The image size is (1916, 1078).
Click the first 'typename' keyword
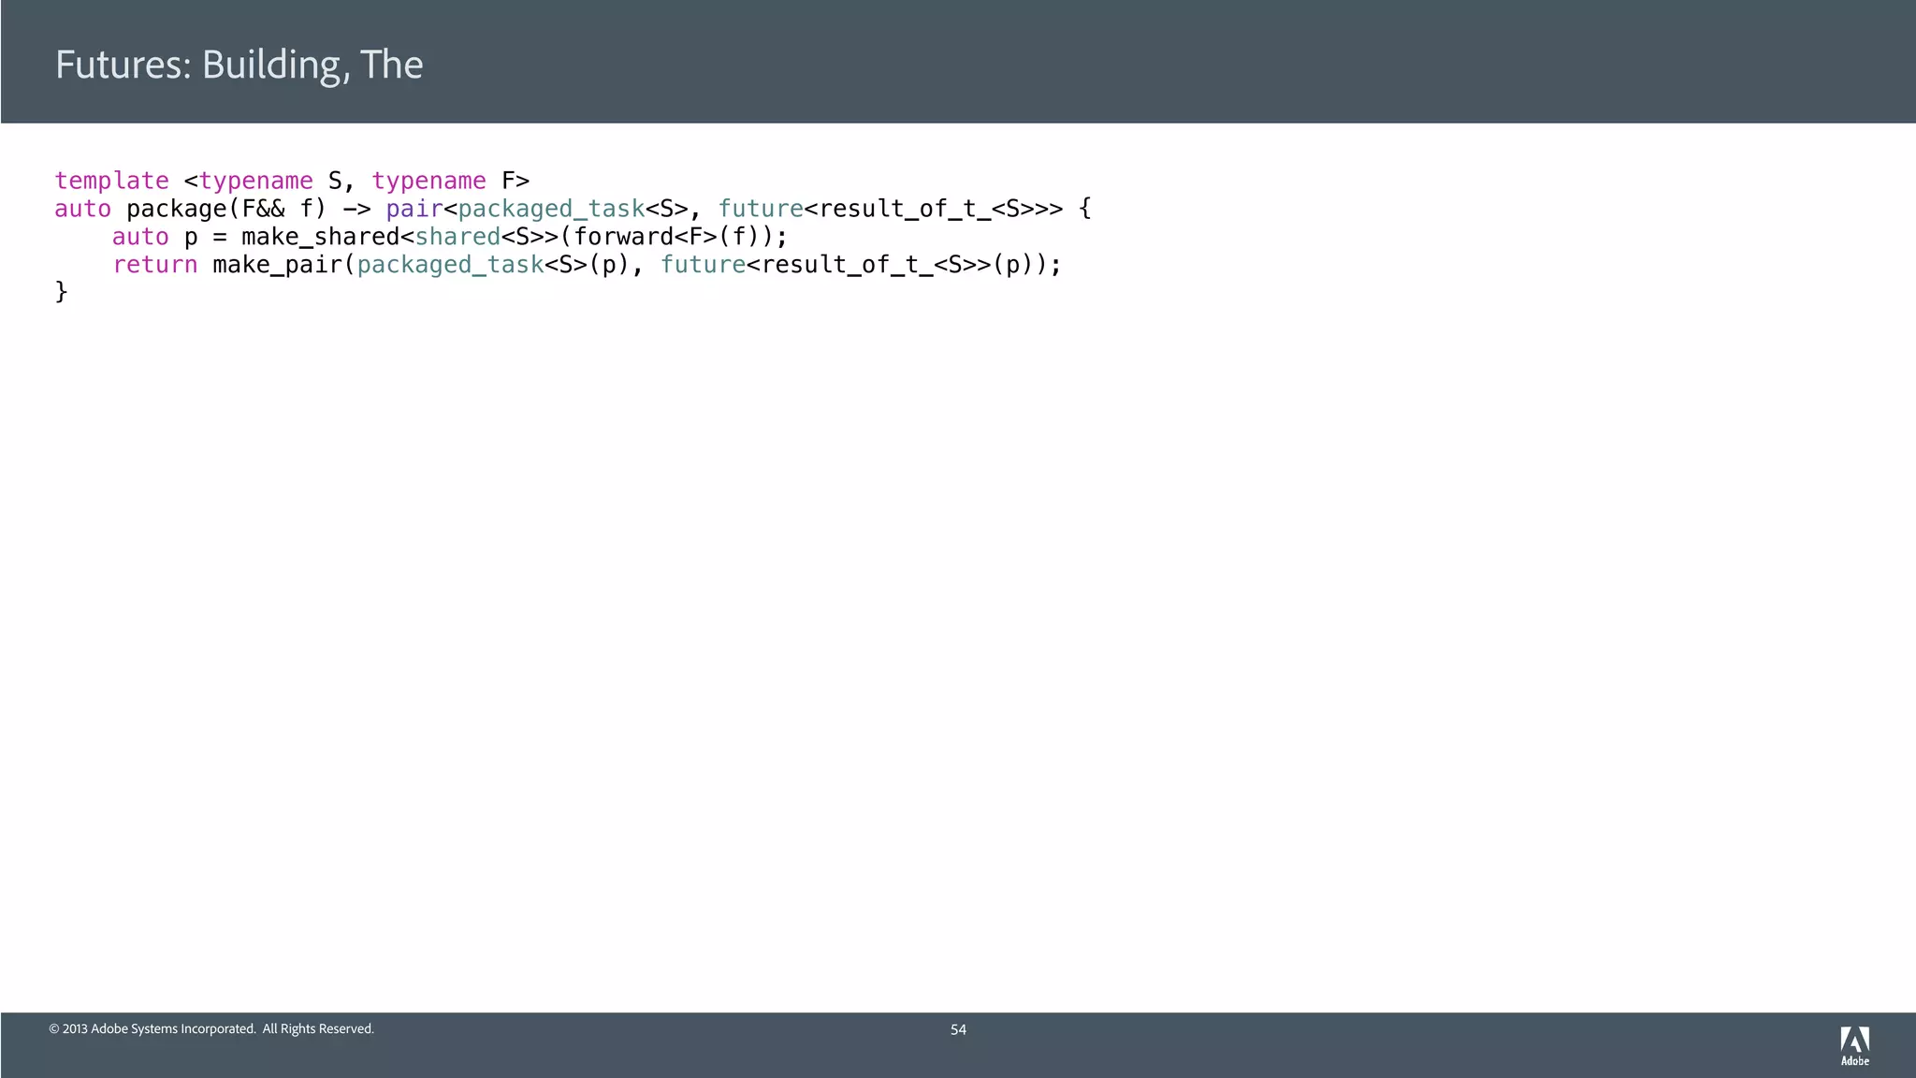(255, 181)
